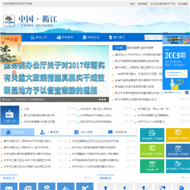
Task: Click 更多 next to 便民服务 section
Action: point(186,178)
